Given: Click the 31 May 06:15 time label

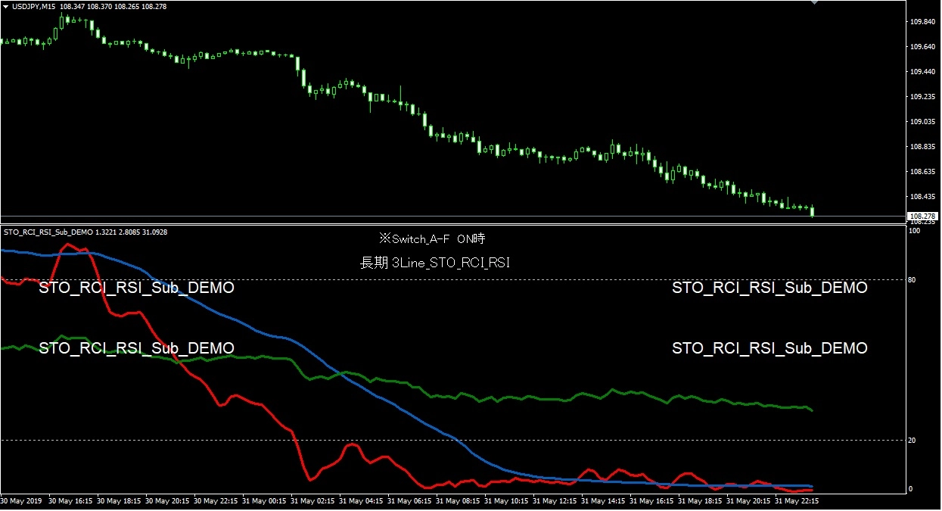Looking at the screenshot, I should 410,501.
